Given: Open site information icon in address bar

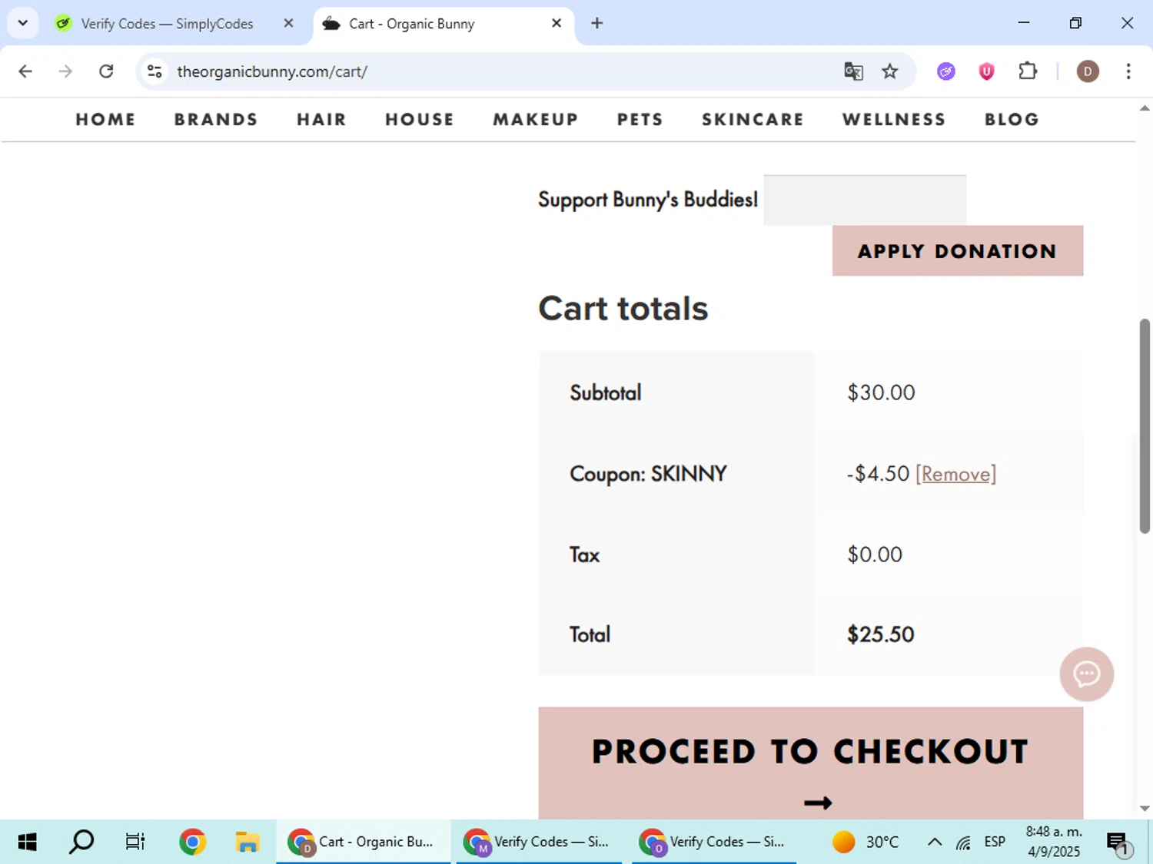Looking at the screenshot, I should click(155, 71).
